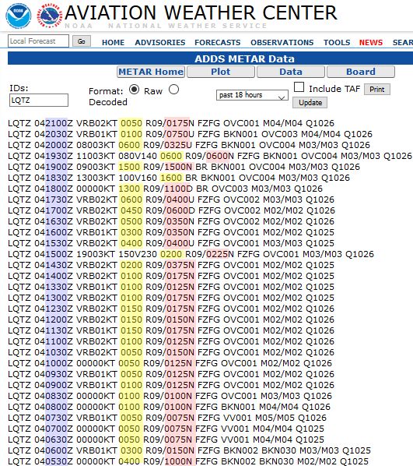Open the OBSERVATIONS menu
Screen dimensions: 413x466
click(x=282, y=43)
